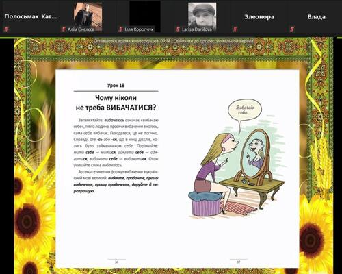Select Влада participant tile

[x=316, y=17]
